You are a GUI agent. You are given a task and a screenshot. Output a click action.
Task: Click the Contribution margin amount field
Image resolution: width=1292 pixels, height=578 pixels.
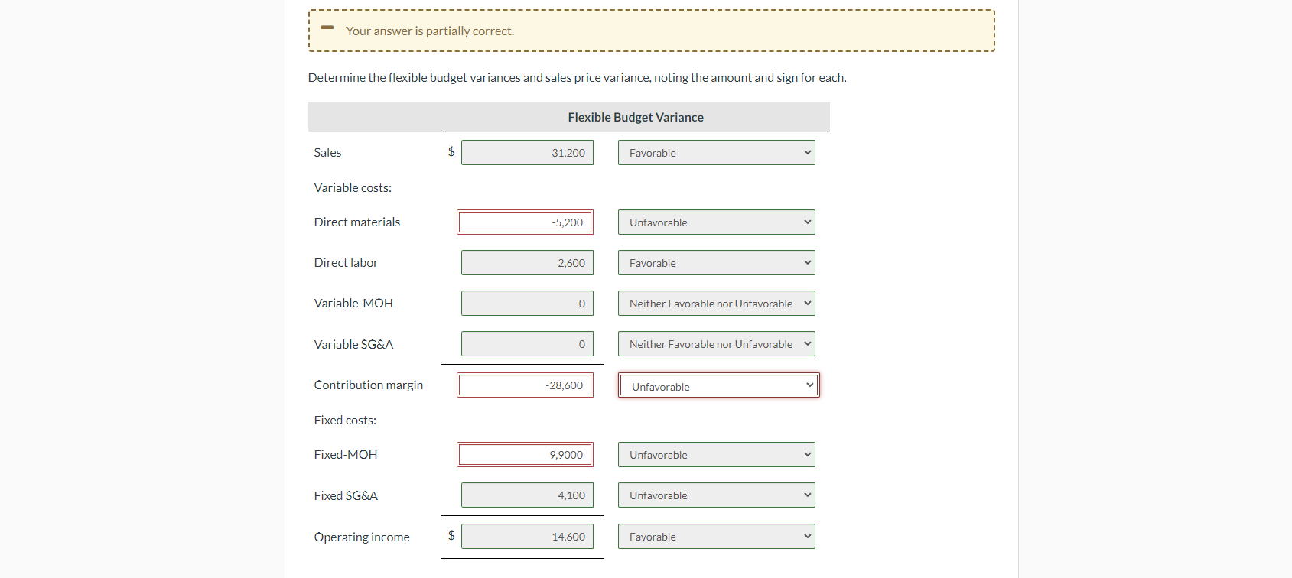[x=525, y=385]
